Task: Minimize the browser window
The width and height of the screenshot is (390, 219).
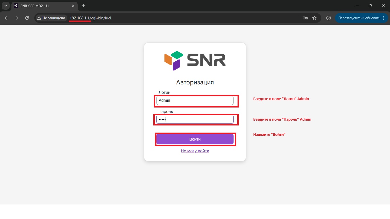Action: 357,6
